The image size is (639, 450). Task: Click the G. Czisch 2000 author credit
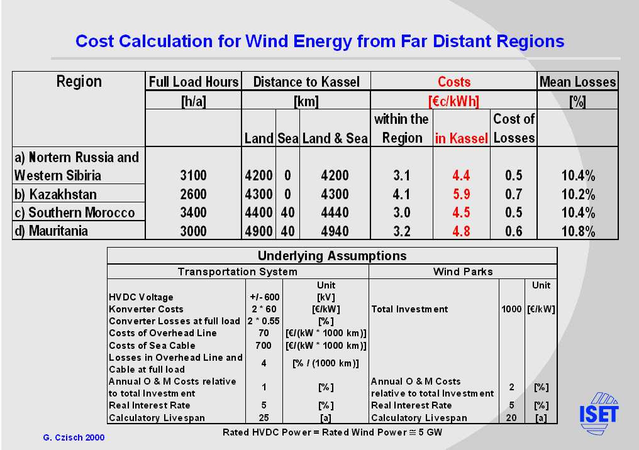[x=74, y=437]
